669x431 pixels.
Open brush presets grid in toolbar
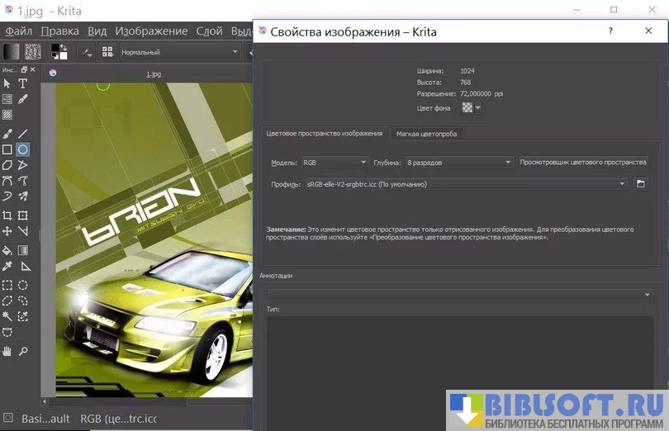(x=107, y=52)
